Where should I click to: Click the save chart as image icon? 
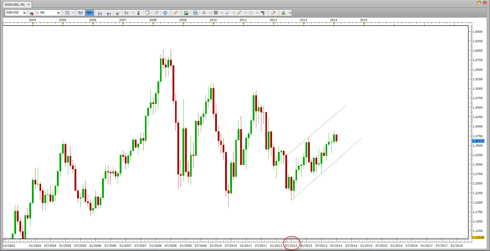(x=186, y=13)
